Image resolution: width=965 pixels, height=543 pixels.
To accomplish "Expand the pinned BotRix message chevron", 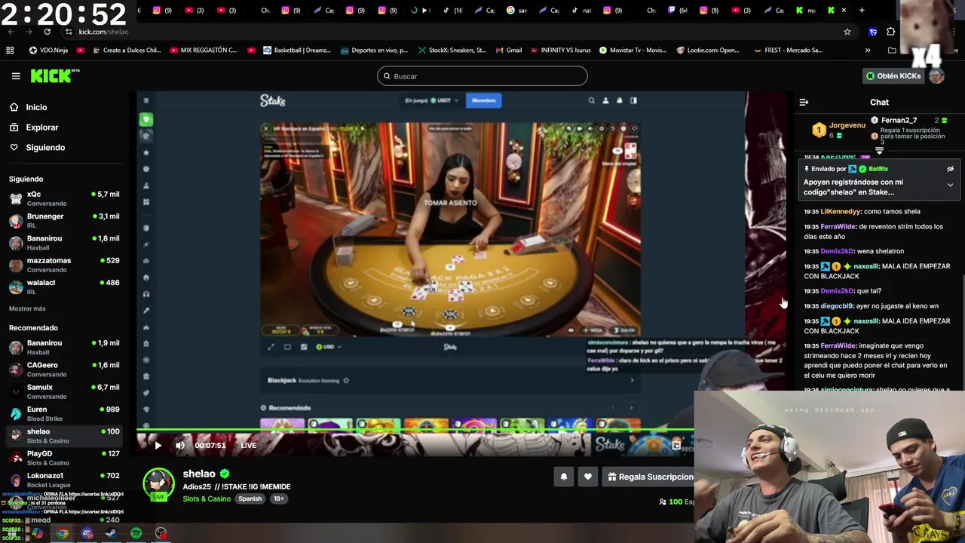I will click(x=950, y=185).
